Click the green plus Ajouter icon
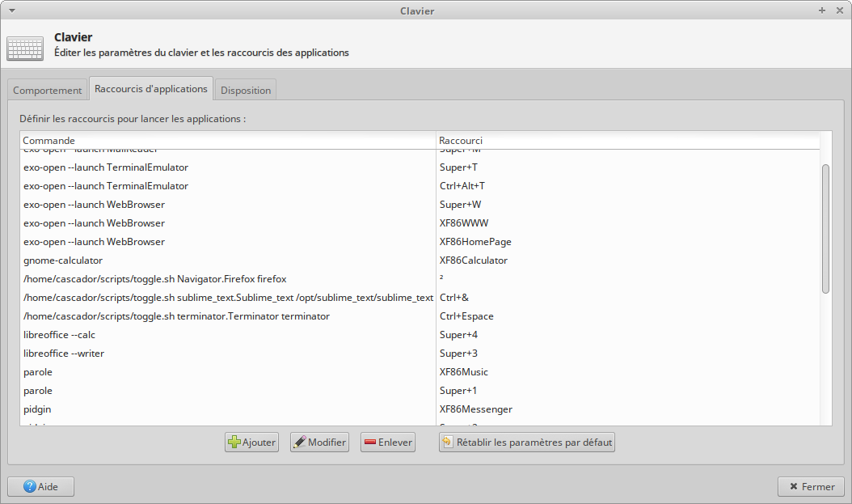Image resolution: width=852 pixels, height=504 pixels. pyautogui.click(x=234, y=443)
